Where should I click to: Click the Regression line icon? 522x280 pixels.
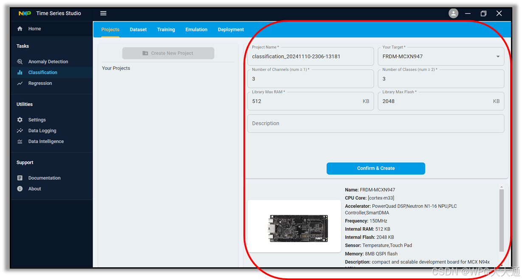coord(20,84)
